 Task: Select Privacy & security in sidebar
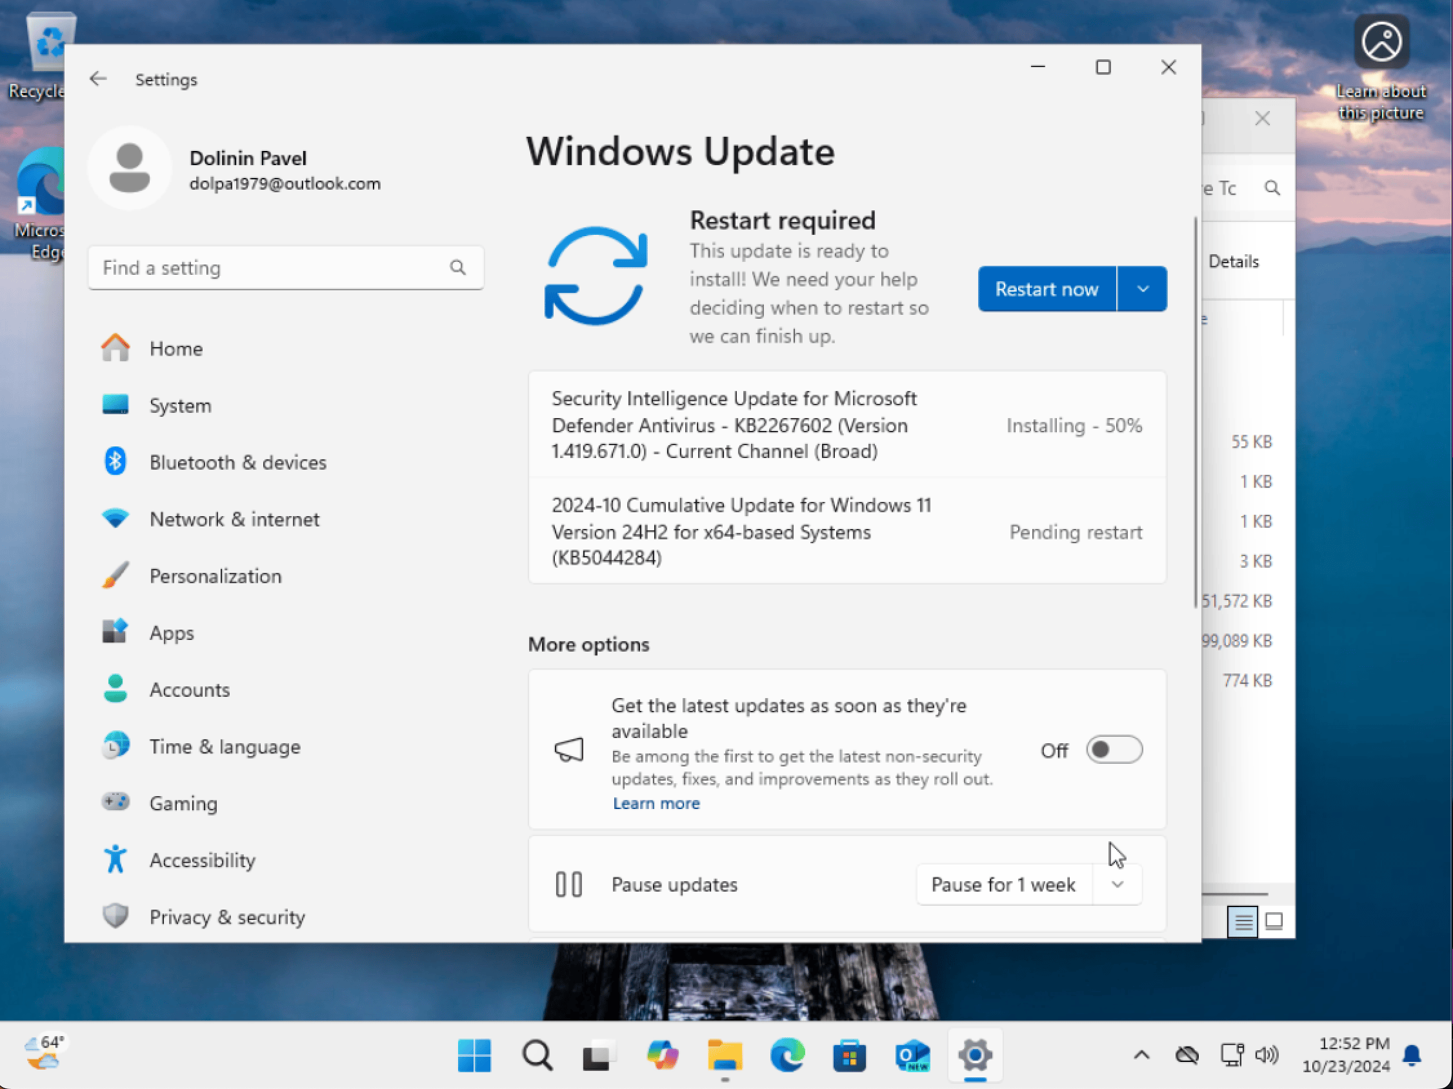226,917
